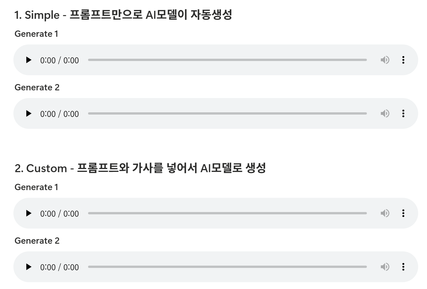Image resolution: width=427 pixels, height=289 pixels.
Task: Open the kebab menu on Custom Generate 2
Action: click(403, 267)
